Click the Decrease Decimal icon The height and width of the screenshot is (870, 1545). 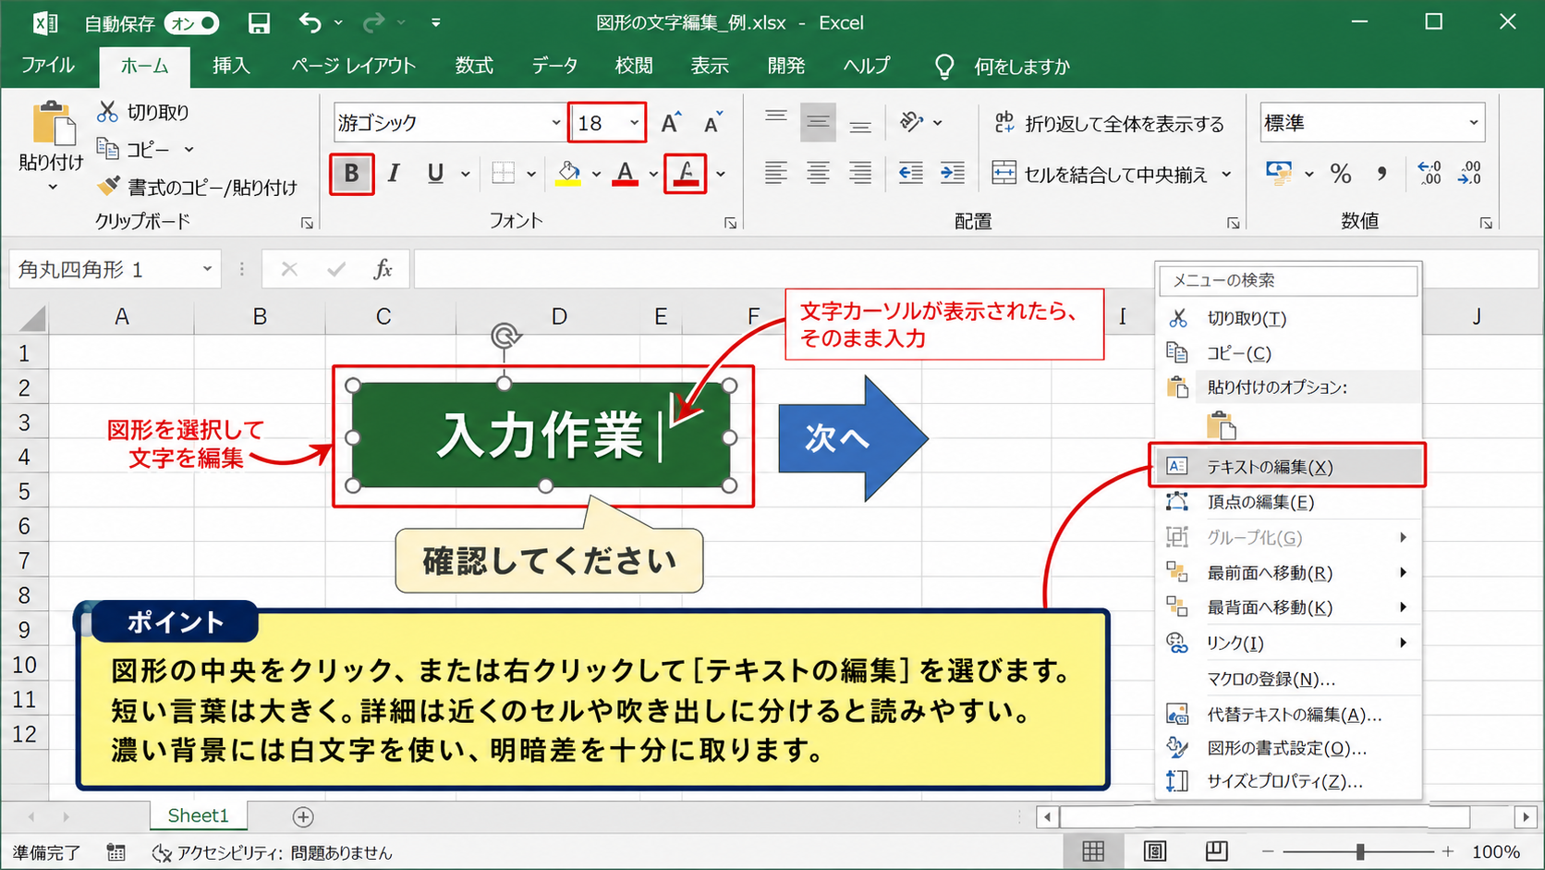[x=1469, y=173]
